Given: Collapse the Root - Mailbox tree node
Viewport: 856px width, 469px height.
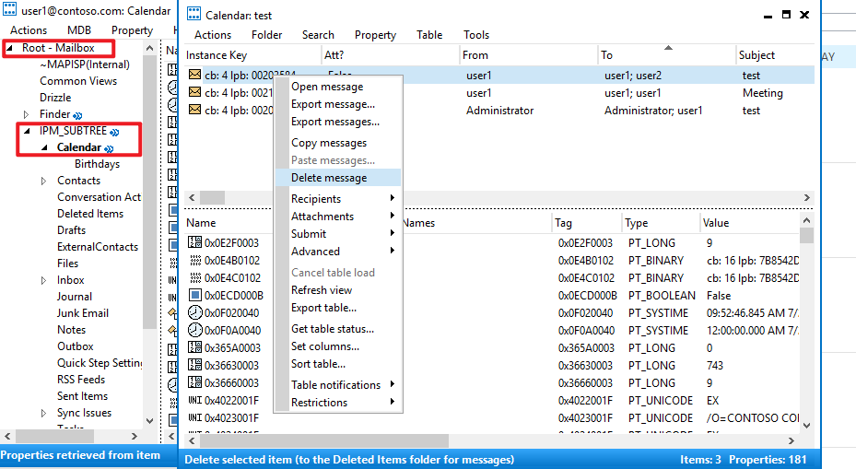Looking at the screenshot, I should 9,48.
